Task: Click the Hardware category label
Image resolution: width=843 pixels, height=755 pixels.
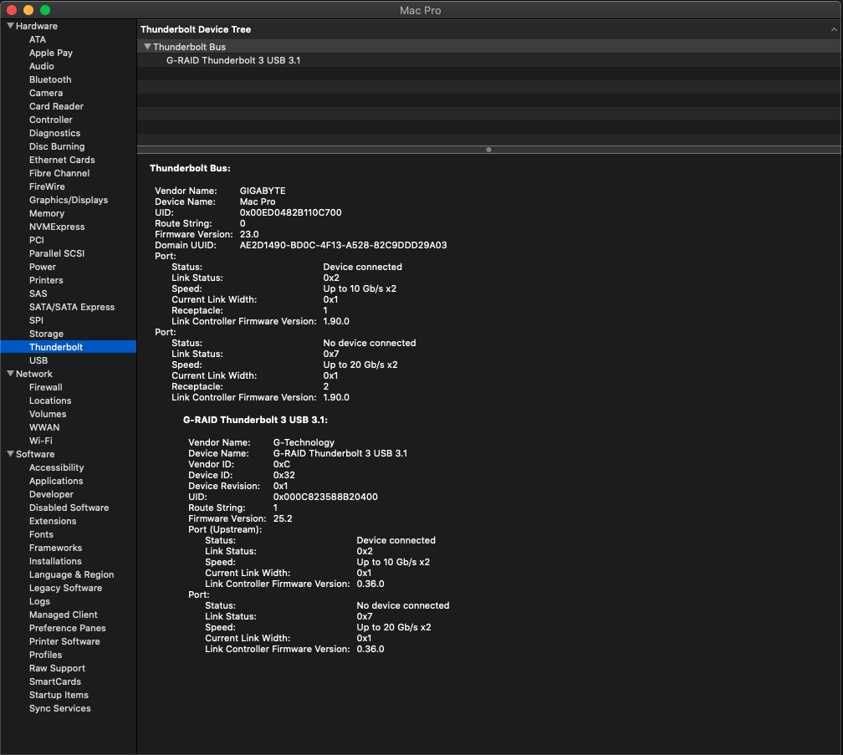Action: [37, 26]
